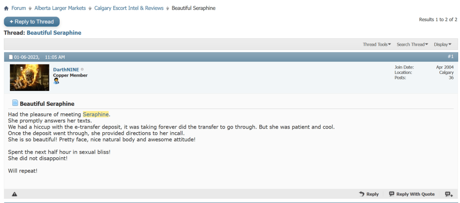Click the Reply link under the post

[x=369, y=194]
